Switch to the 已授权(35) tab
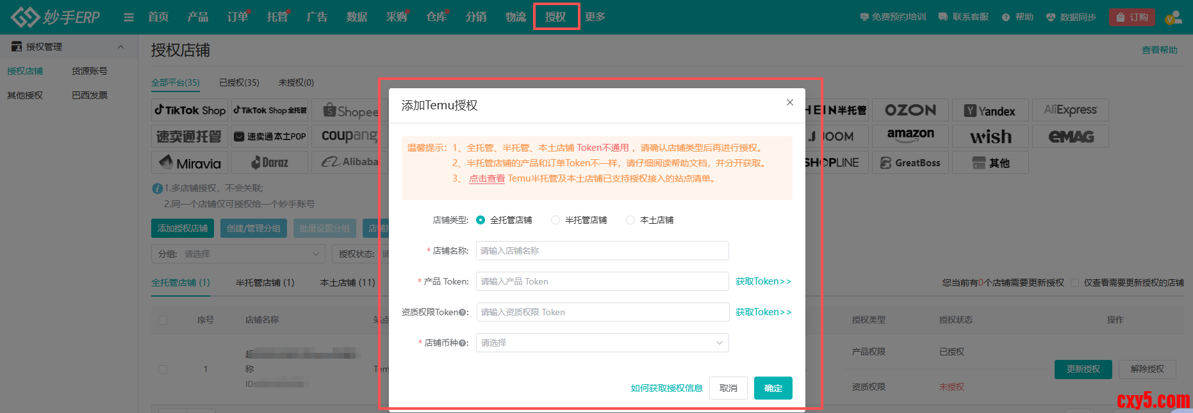The height and width of the screenshot is (413, 1193). point(239,82)
